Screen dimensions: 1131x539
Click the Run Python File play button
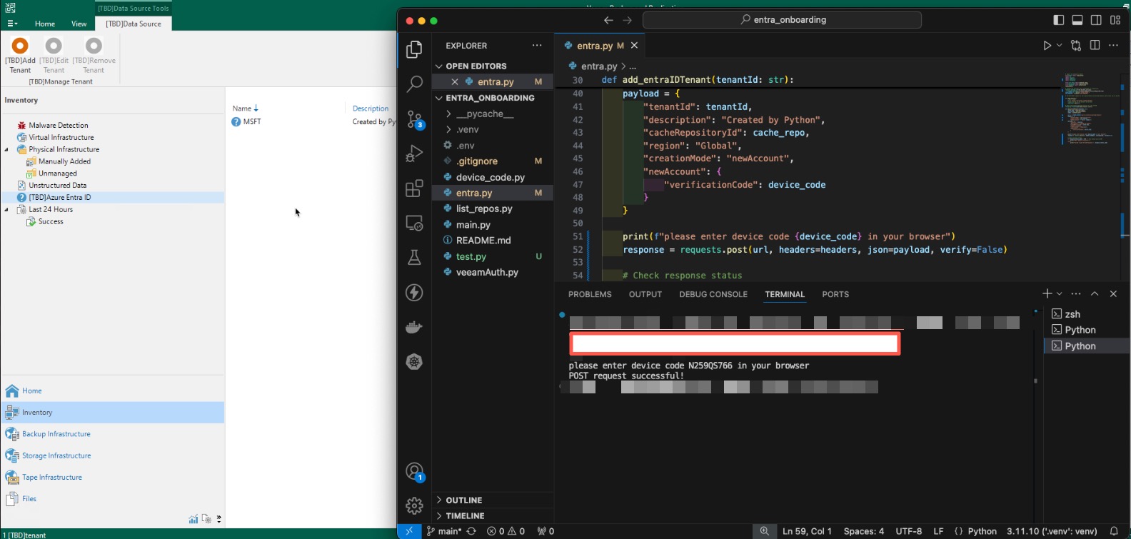click(x=1047, y=46)
